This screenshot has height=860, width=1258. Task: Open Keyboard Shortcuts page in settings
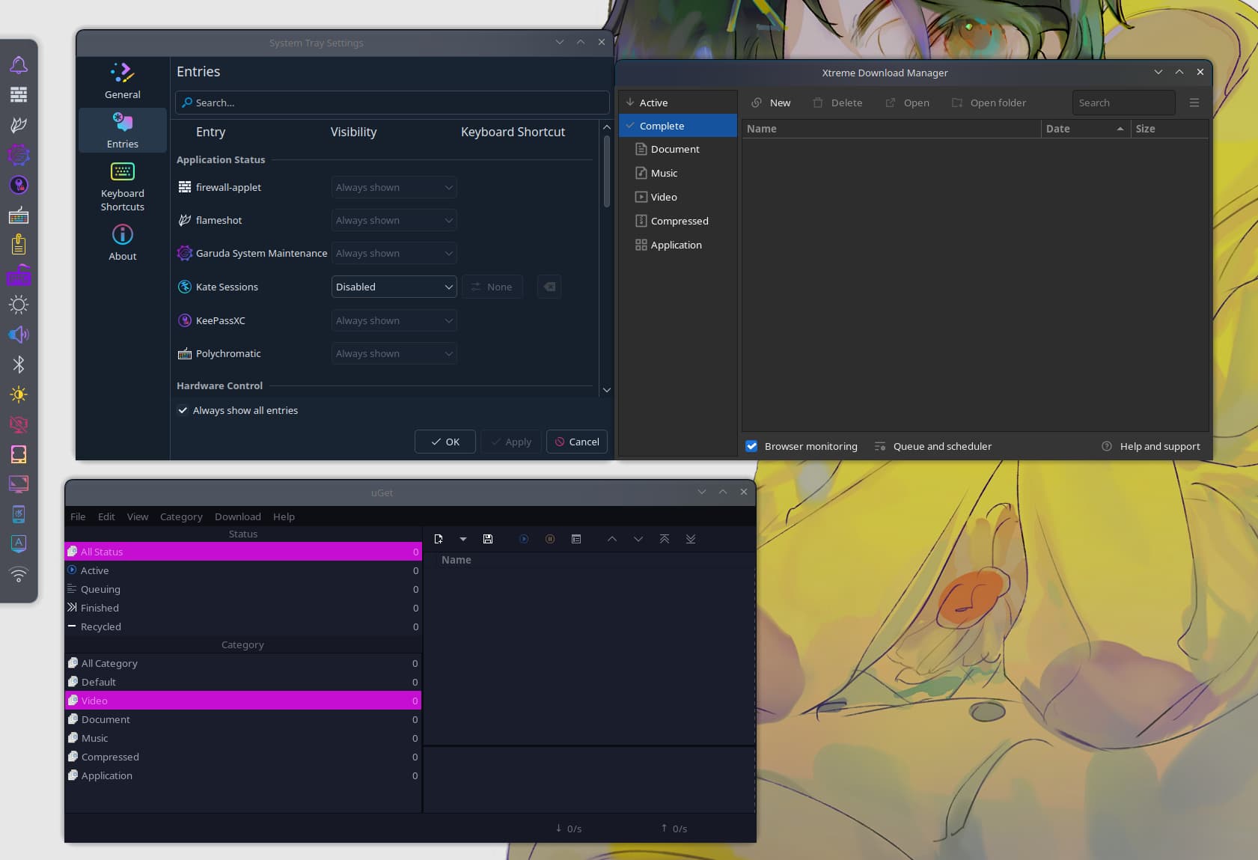123,186
